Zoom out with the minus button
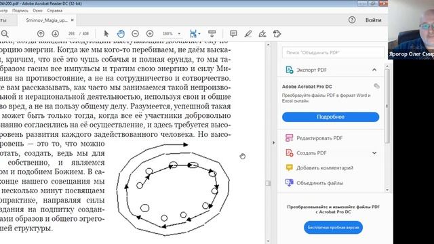 click(135, 34)
